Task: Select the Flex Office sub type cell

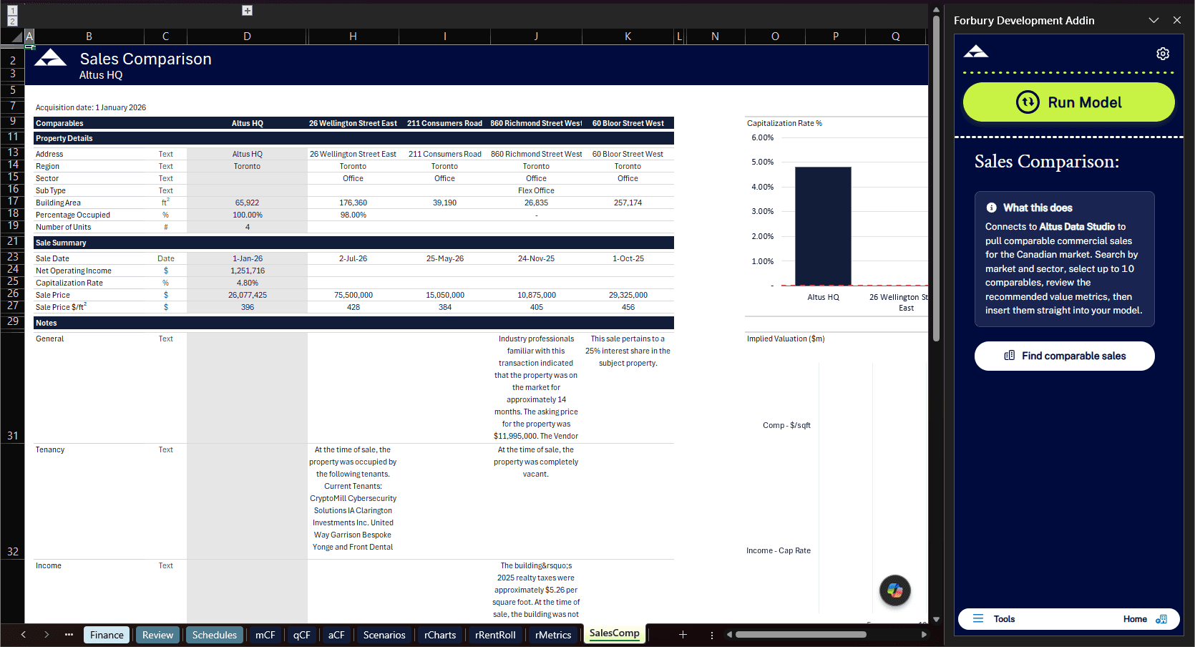Action: 536,190
